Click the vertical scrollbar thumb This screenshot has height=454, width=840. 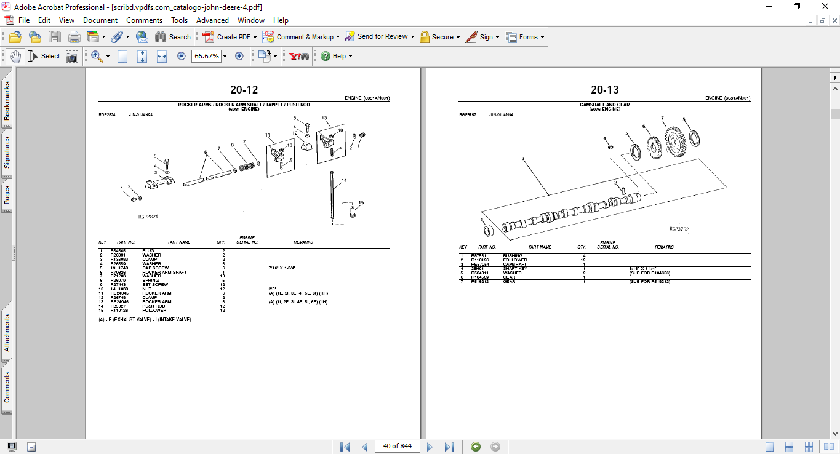[835, 114]
